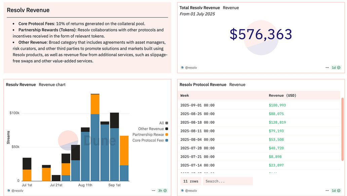Viewport: 347px width, 196px height.
Task: Open the Resolv Revenue chart title link
Action: (x=21, y=84)
